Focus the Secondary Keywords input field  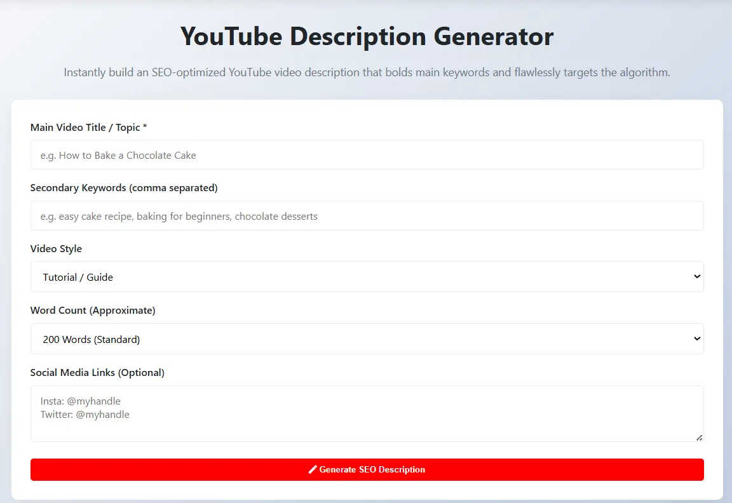click(367, 215)
